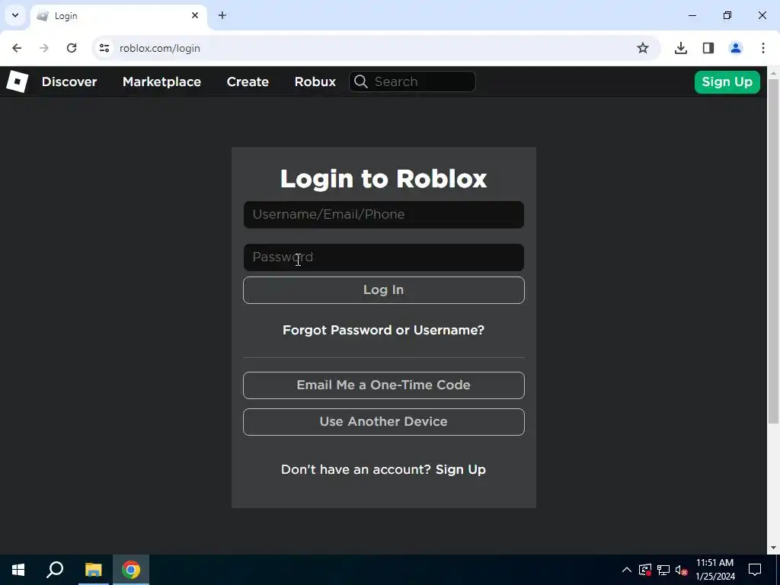
Task: Open tab search dropdown arrow
Action: 15,15
